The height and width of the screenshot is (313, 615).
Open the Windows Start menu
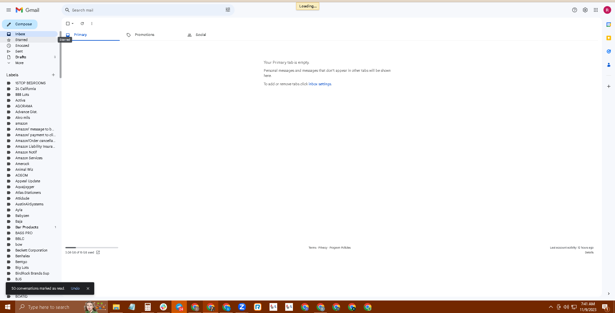(8, 307)
